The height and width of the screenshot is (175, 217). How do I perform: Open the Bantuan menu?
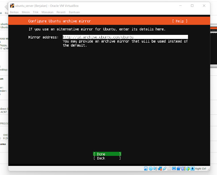[74, 12]
